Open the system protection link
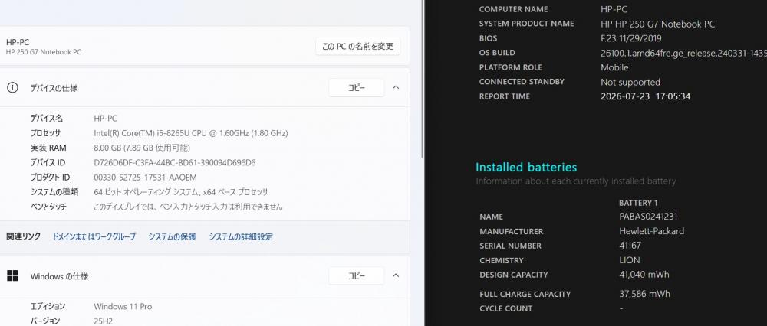The width and height of the screenshot is (767, 326). (172, 236)
